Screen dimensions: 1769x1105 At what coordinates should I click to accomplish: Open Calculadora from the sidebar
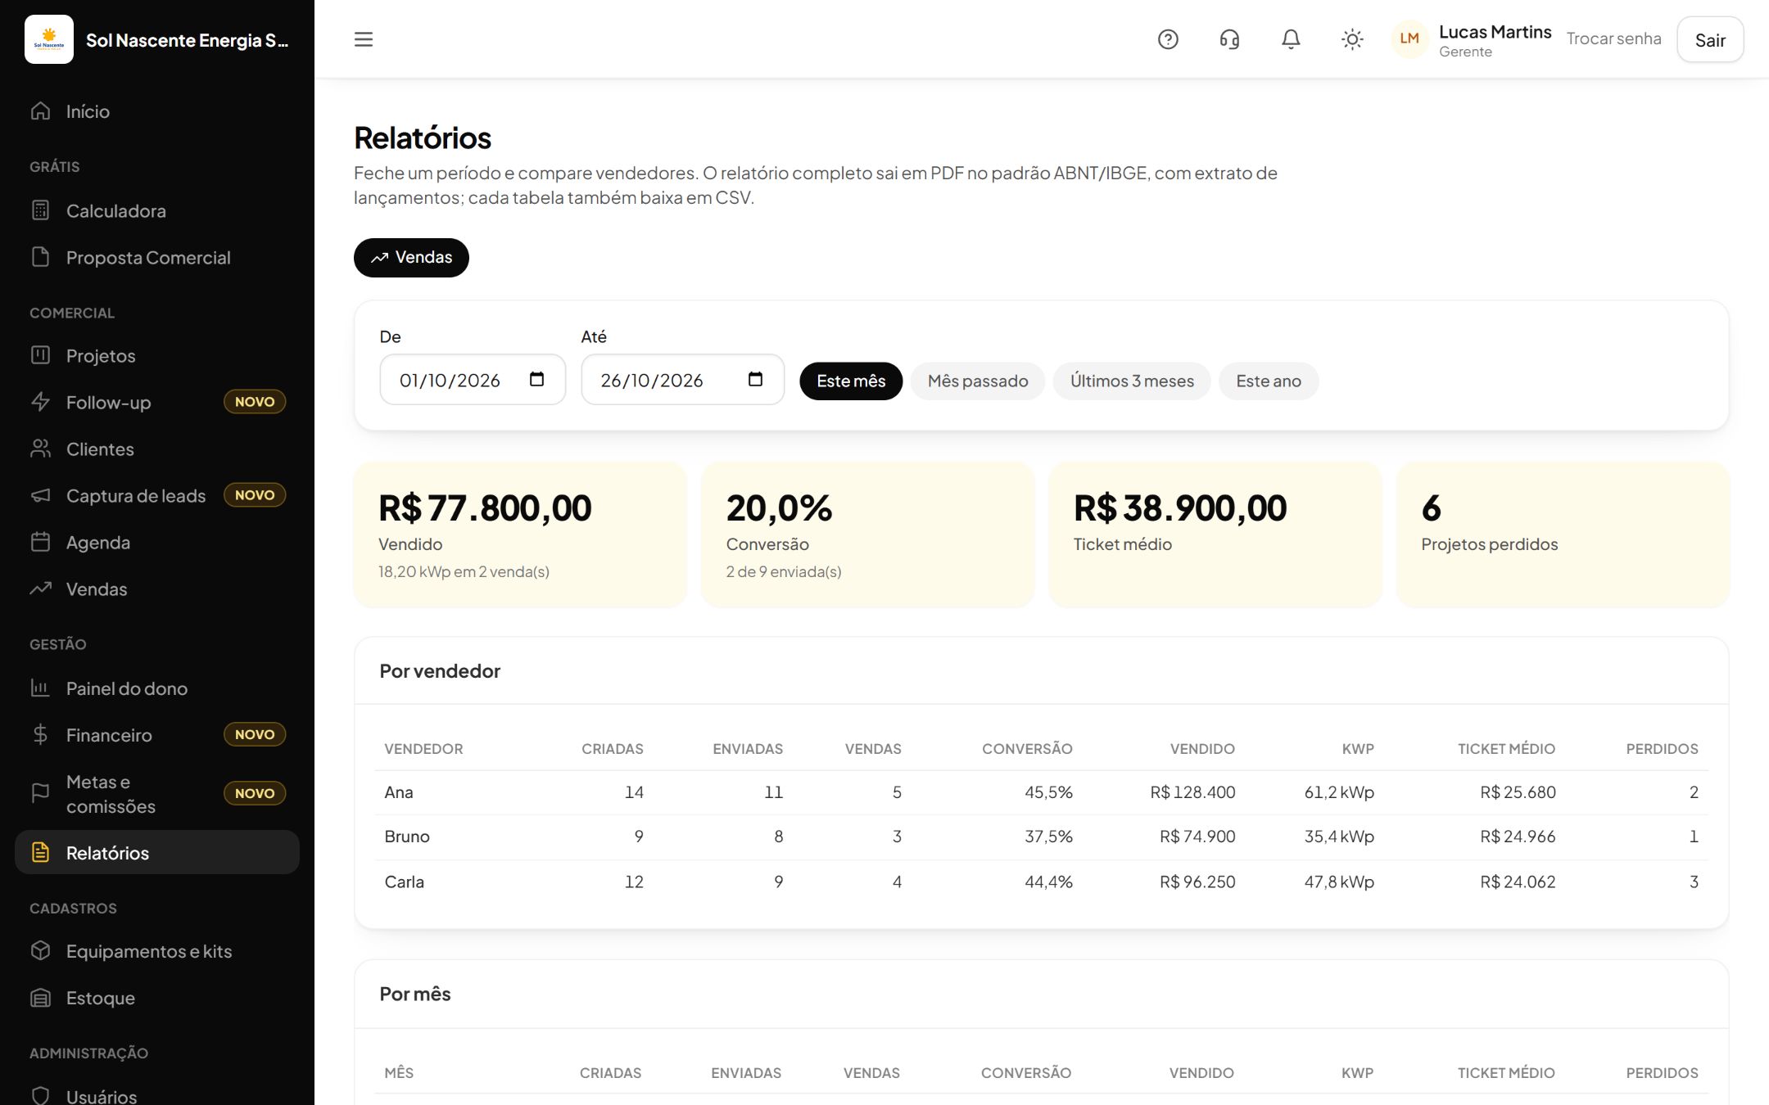[157, 211]
